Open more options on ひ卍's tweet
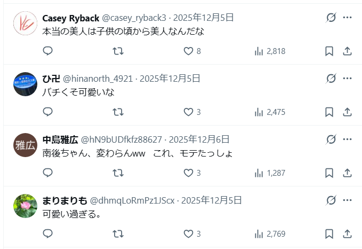Screen dimensions: 362x249 pyautogui.click(x=347, y=79)
